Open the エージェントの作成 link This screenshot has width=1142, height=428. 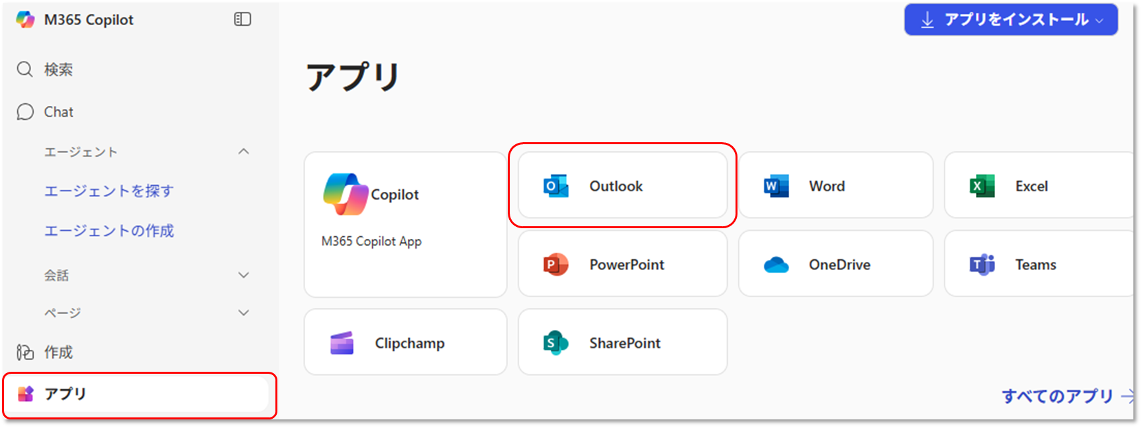109,231
